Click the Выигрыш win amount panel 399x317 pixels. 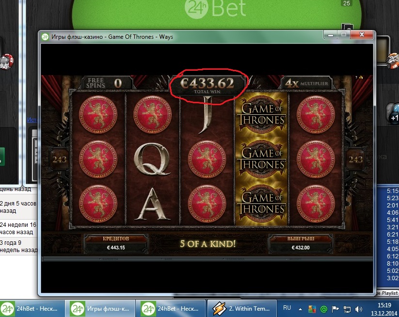tap(301, 244)
